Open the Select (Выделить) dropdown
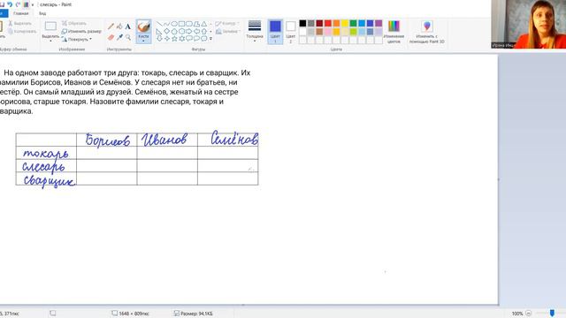566x318 pixels. coord(50,38)
